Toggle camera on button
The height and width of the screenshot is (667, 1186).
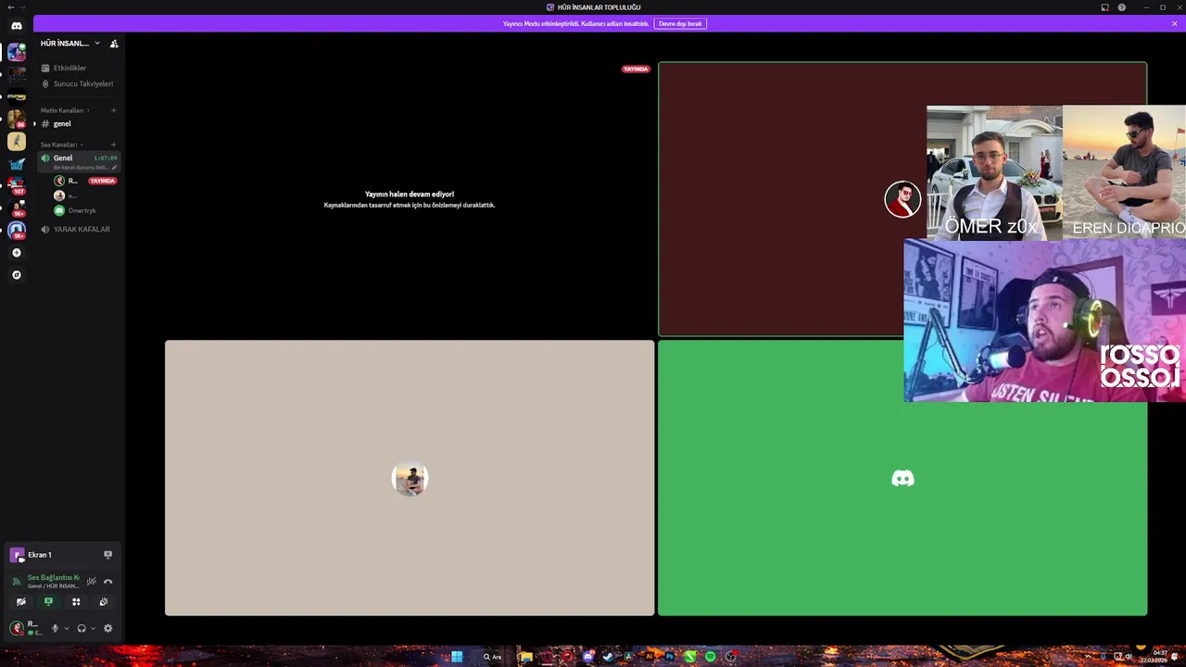pyautogui.click(x=21, y=602)
